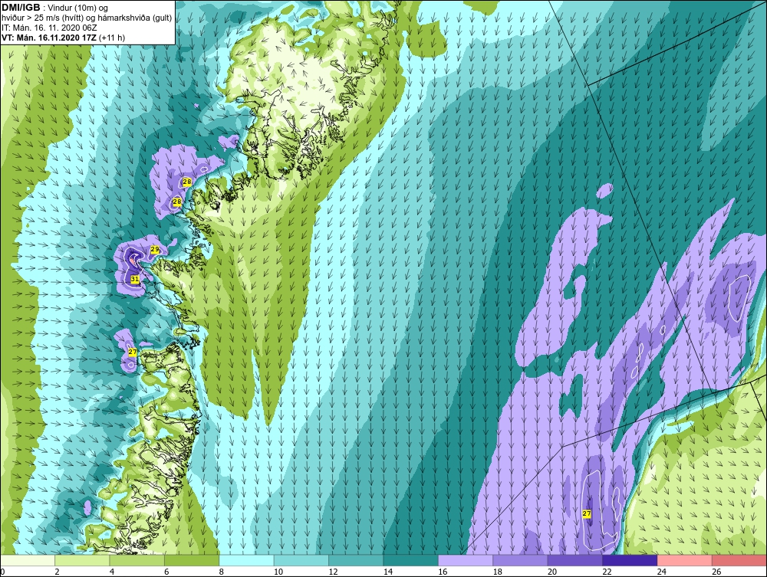Select the 8–10 m/s pale cyan swatch
This screenshot has width=767, height=577.
click(x=246, y=560)
